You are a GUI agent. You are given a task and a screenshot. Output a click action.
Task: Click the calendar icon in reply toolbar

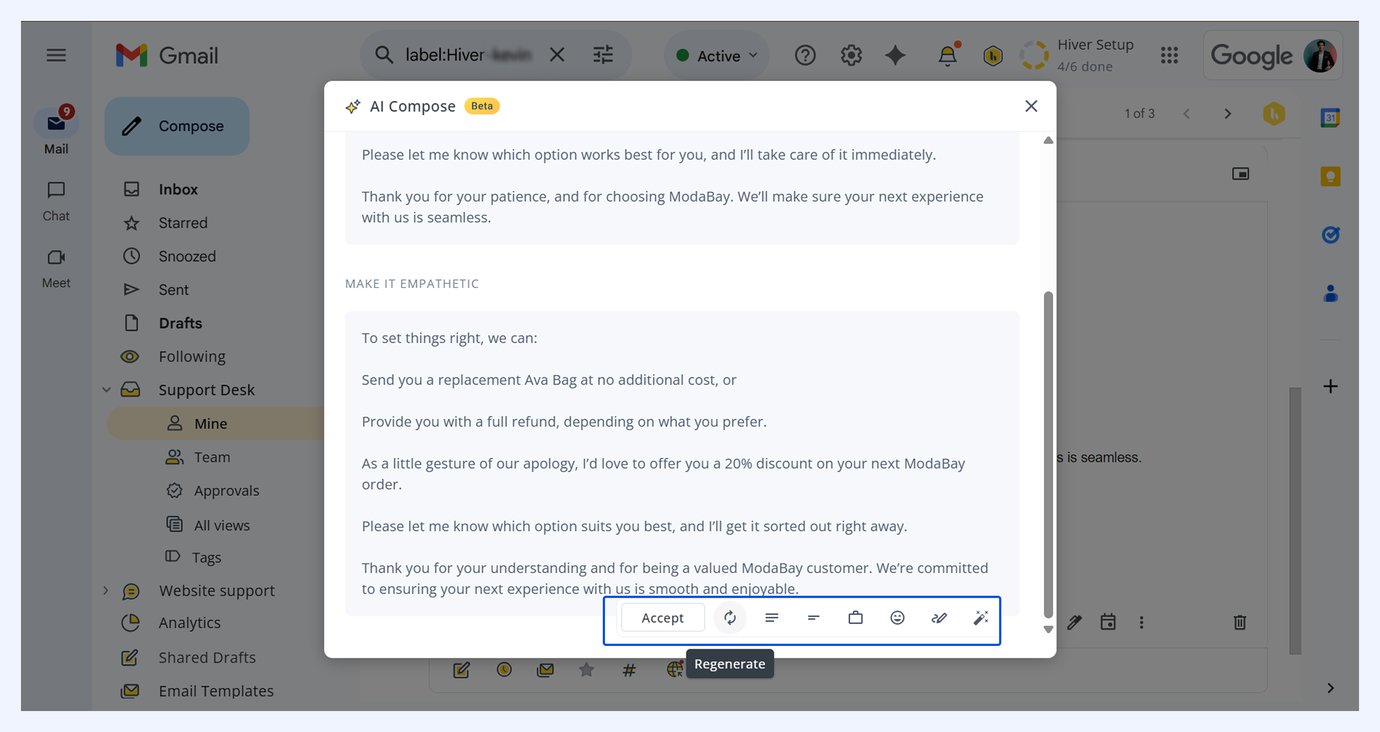tap(1108, 622)
